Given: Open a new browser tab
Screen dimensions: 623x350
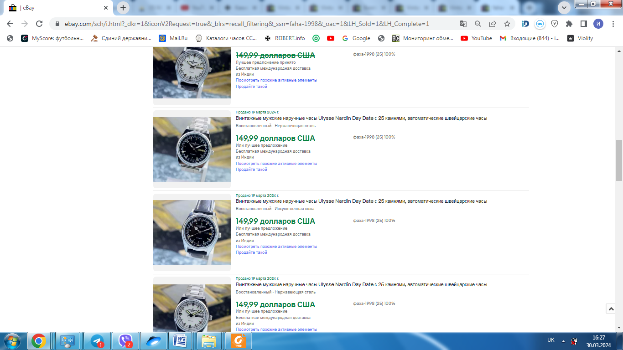Looking at the screenshot, I should 123,8.
